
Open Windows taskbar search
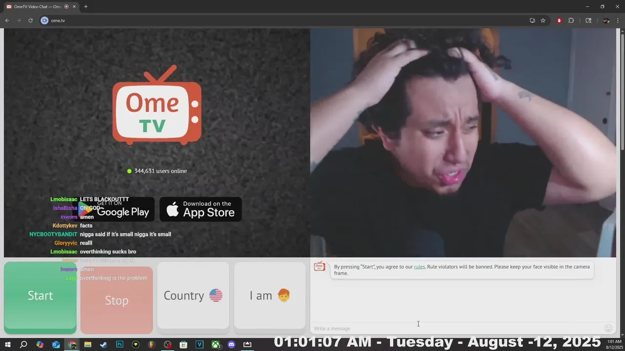(x=23, y=345)
